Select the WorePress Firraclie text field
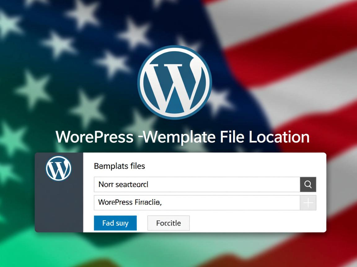The width and height of the screenshot is (357, 267). click(197, 203)
